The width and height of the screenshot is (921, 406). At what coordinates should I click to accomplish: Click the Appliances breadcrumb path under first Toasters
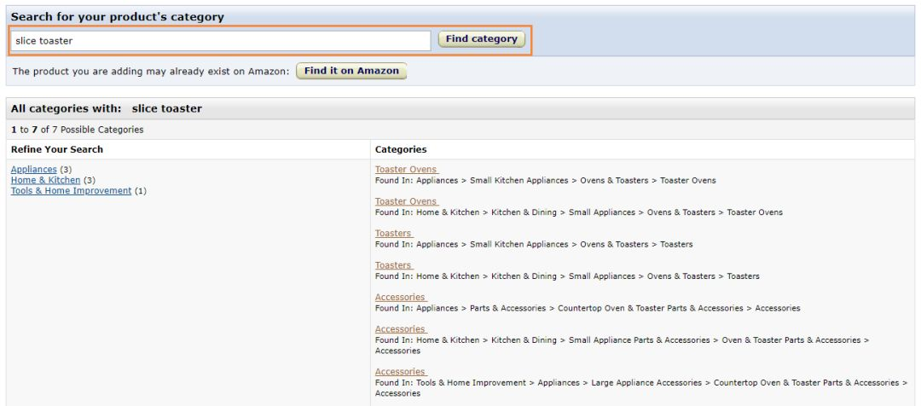tap(437, 245)
